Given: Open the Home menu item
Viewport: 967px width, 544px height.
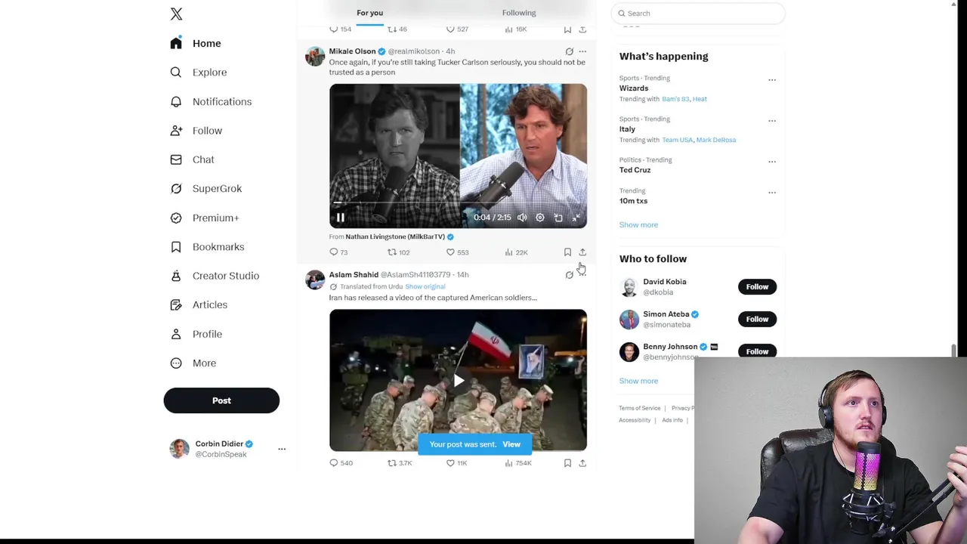Looking at the screenshot, I should (196, 43).
